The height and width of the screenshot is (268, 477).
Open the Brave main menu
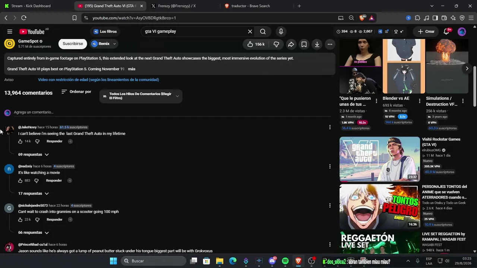pos(471,18)
